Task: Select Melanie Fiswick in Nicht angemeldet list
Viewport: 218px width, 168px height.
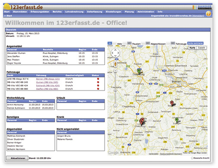Action: pos(65,139)
